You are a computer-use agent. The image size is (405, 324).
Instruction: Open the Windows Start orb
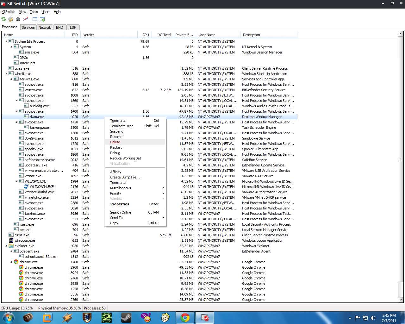click(9, 317)
